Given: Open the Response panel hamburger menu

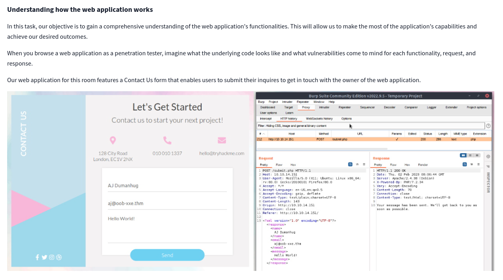Looking at the screenshot, I should pyautogui.click(x=478, y=164).
